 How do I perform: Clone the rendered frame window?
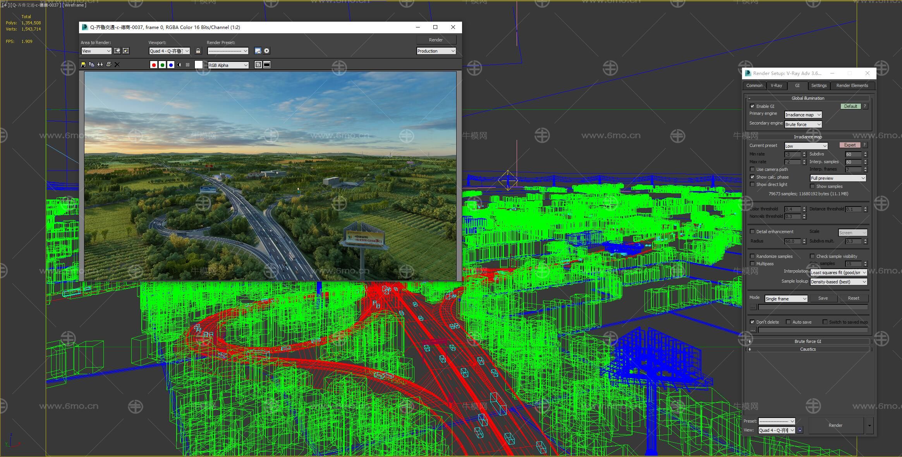pos(100,65)
